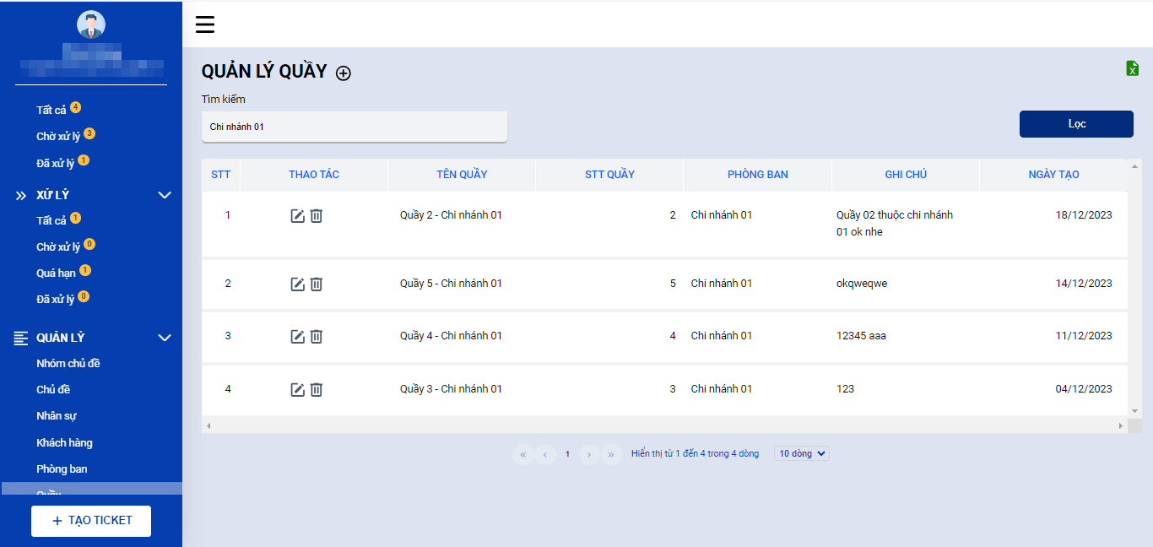Open Nhân sự menu item
1153x547 pixels.
pos(57,415)
